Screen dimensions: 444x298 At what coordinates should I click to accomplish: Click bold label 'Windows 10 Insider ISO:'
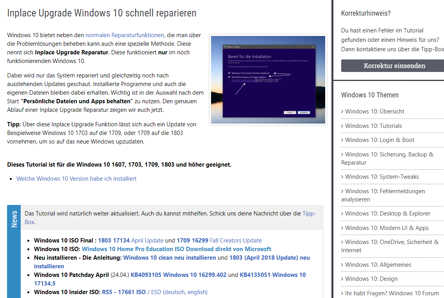click(67, 292)
